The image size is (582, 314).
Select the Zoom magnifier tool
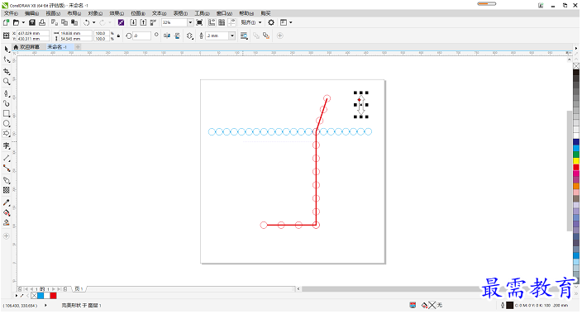click(x=7, y=81)
